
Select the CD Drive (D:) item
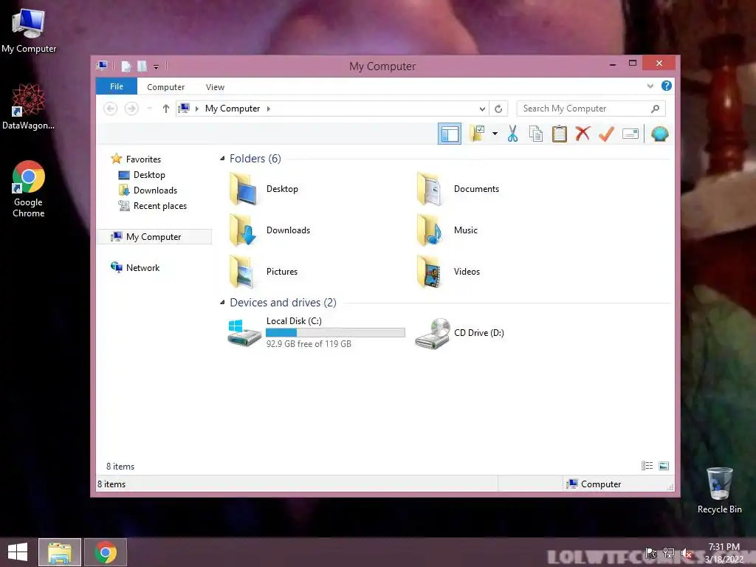click(460, 333)
